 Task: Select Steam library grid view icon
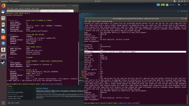[187, 11]
